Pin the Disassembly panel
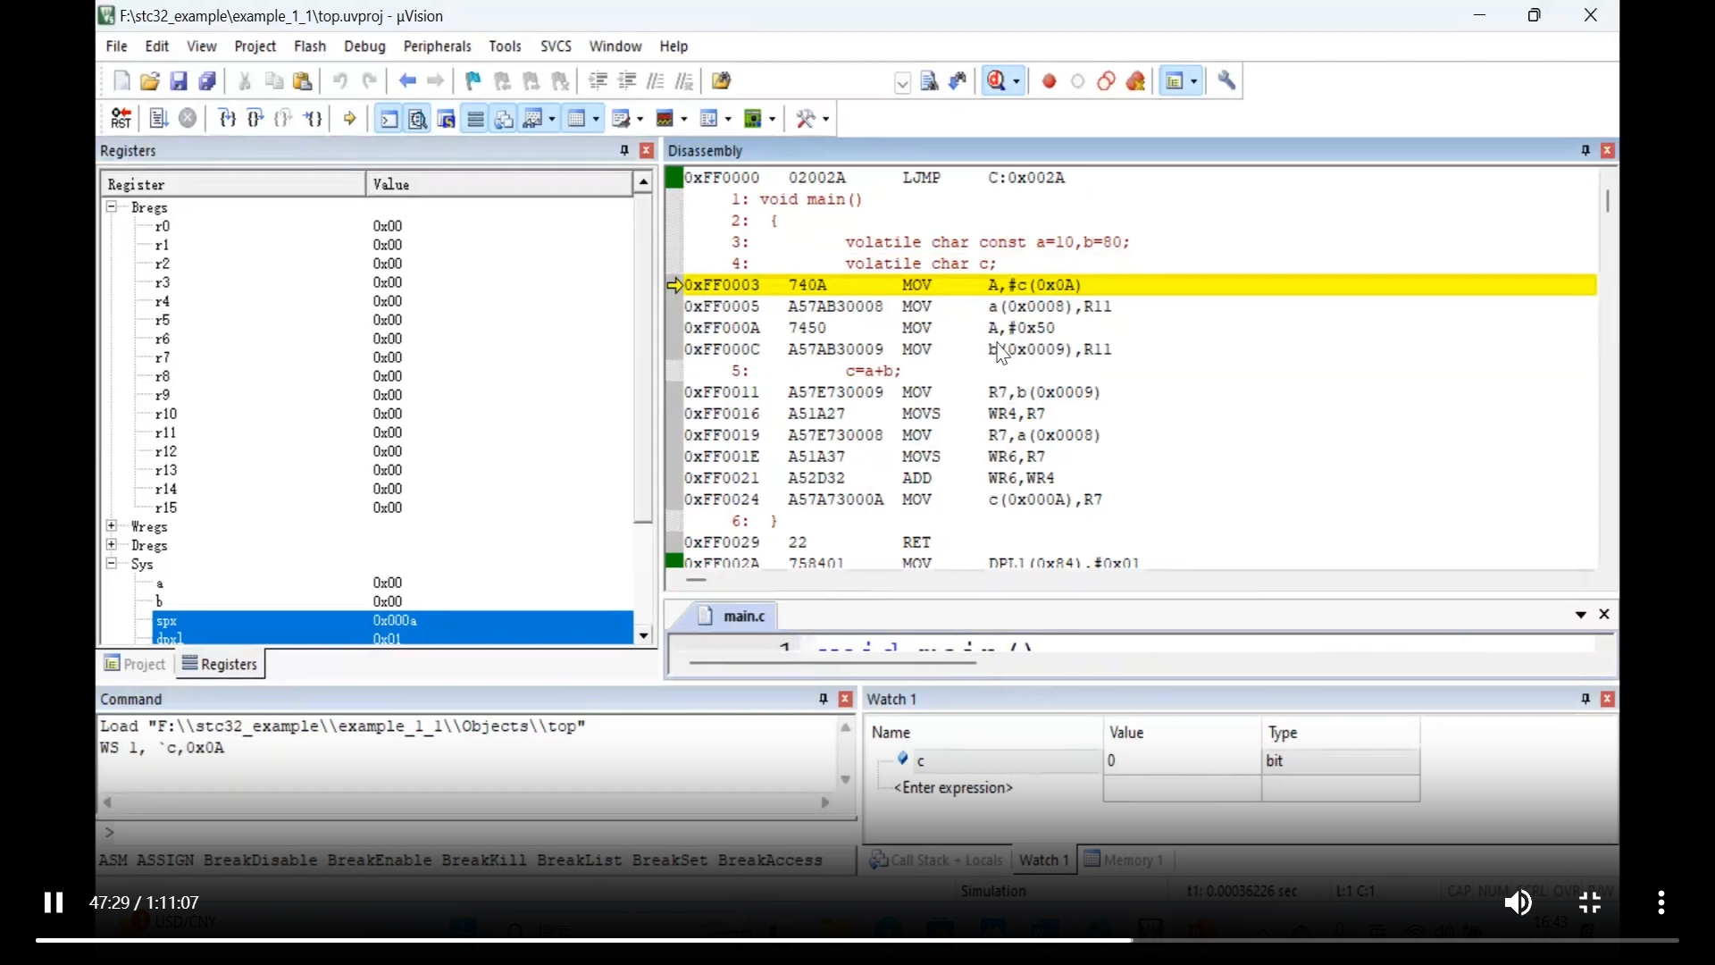This screenshot has height=965, width=1715. pyautogui.click(x=1585, y=151)
